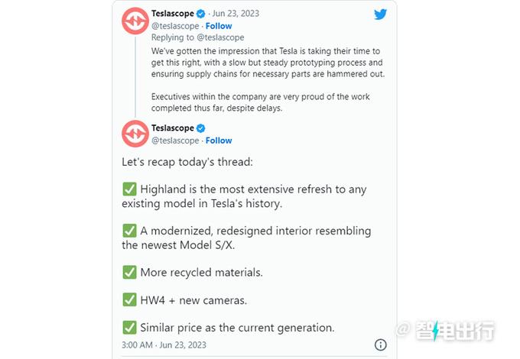
Task: Click the @teslascope handle in the recap tweet
Action: pos(175,141)
